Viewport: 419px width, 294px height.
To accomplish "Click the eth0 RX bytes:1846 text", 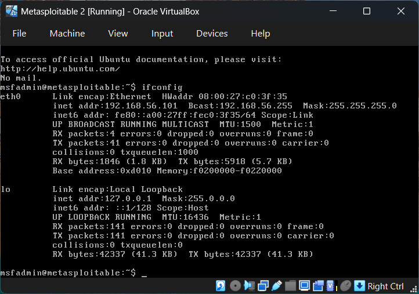I will point(86,161).
